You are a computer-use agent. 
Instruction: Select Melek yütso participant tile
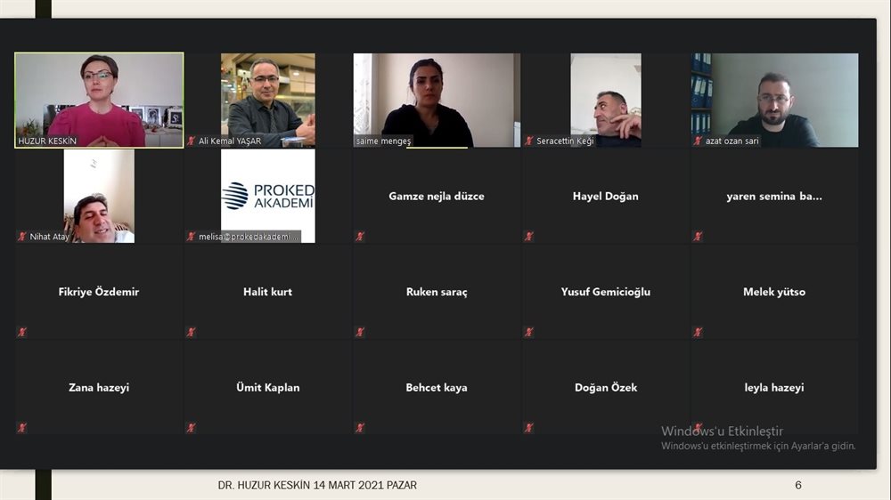tap(774, 292)
